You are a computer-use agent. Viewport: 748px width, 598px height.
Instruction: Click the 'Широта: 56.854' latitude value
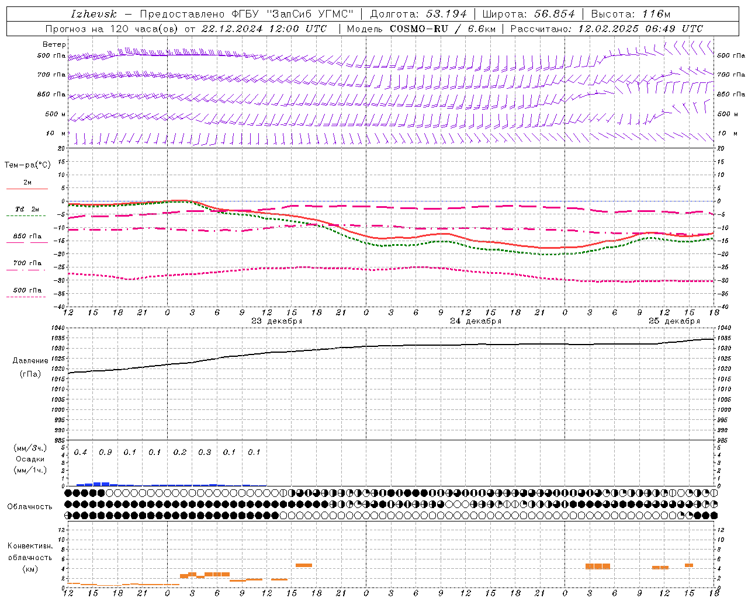(x=528, y=14)
